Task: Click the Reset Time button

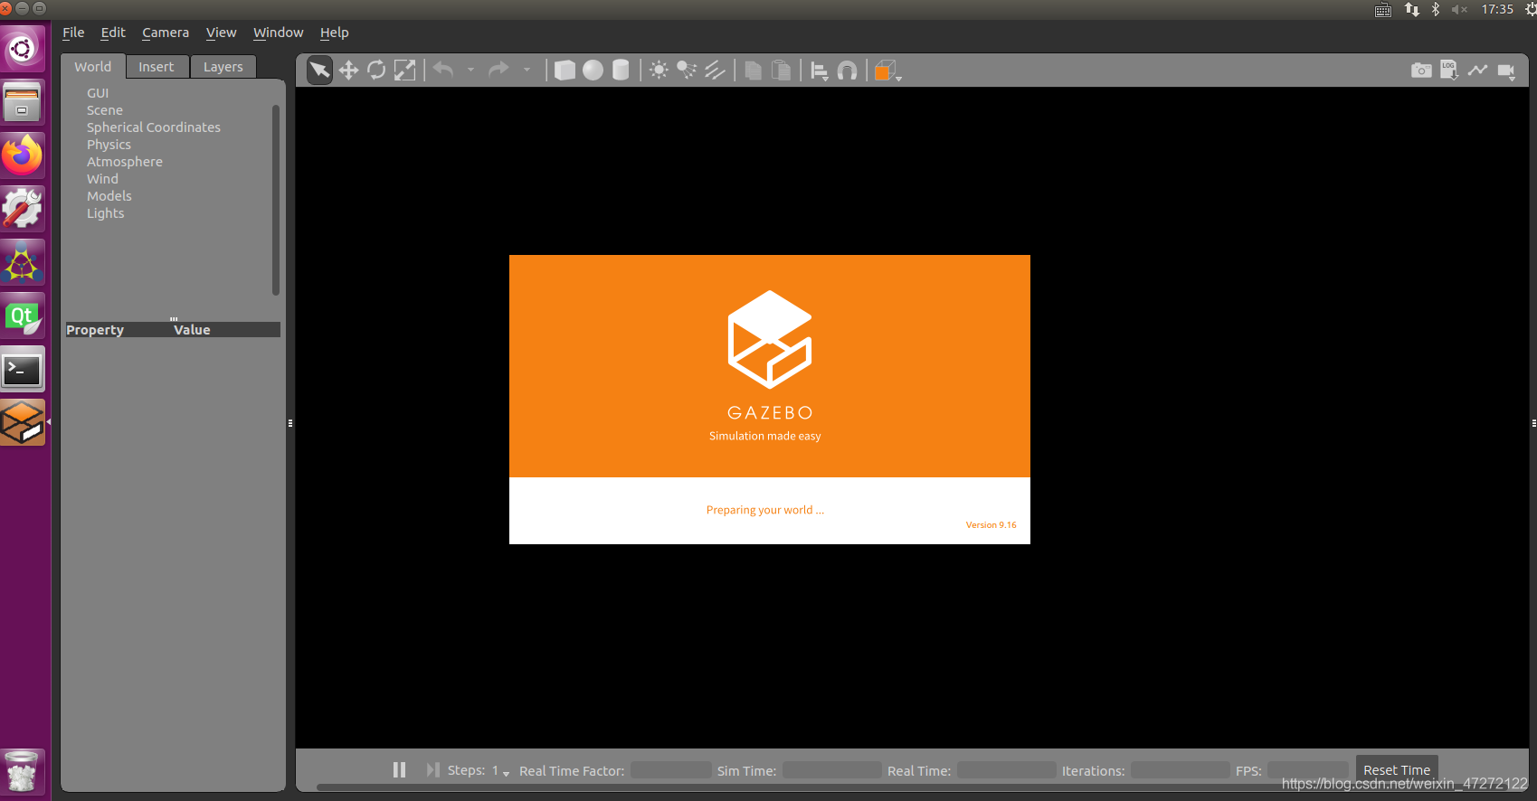Action: click(x=1397, y=770)
